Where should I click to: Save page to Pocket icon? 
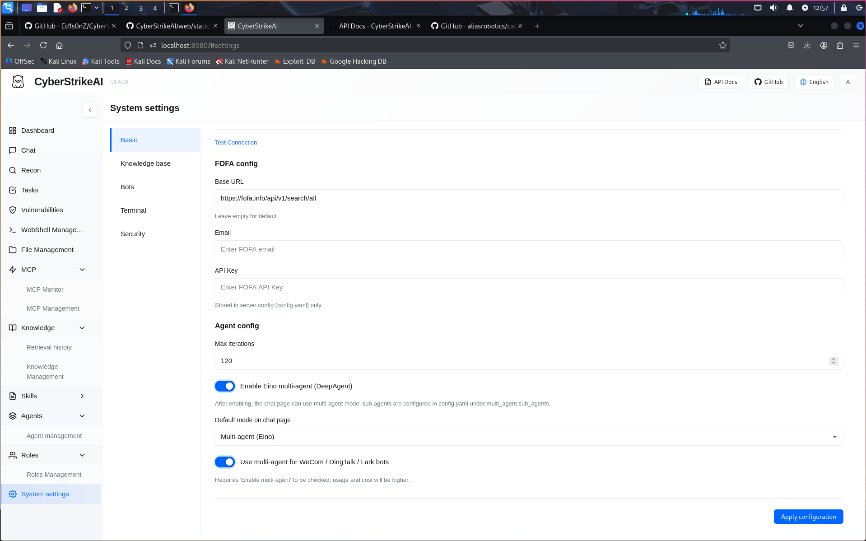click(x=791, y=45)
